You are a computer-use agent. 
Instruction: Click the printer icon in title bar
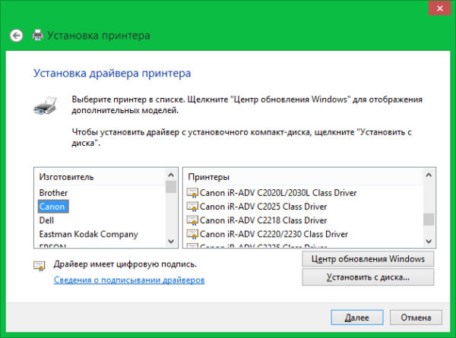[37, 36]
